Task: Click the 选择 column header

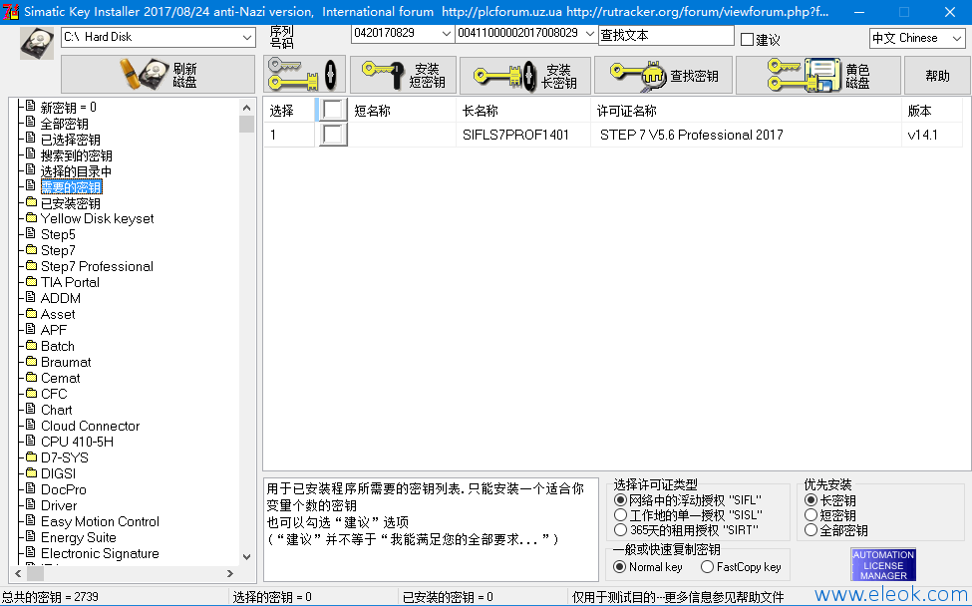Action: [289, 111]
